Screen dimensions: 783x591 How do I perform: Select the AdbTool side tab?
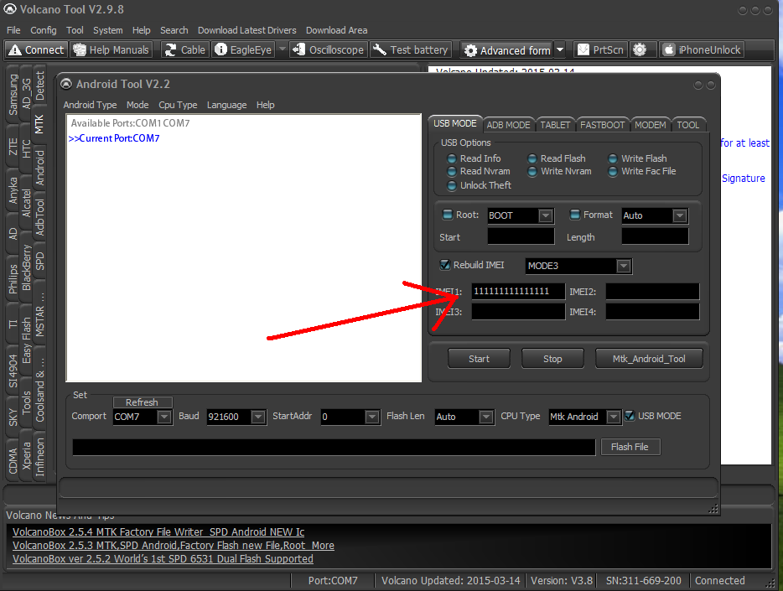point(39,217)
